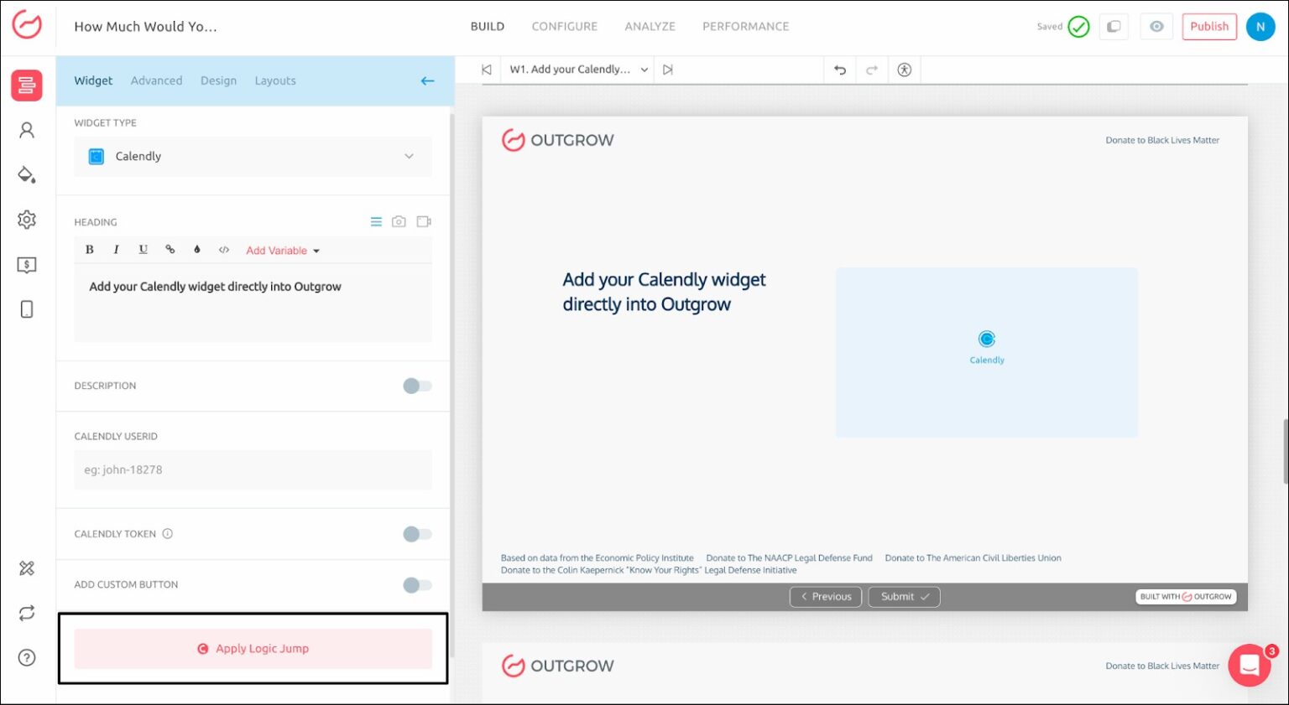
Task: Enable the Description toggle
Action: (417, 386)
